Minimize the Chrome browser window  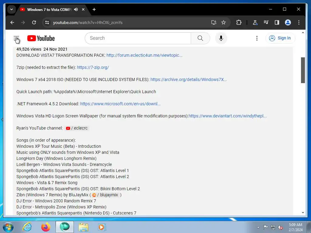tap(271, 9)
